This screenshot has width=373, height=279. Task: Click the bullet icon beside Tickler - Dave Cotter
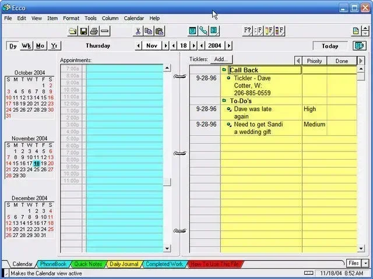pyautogui.click(x=228, y=77)
